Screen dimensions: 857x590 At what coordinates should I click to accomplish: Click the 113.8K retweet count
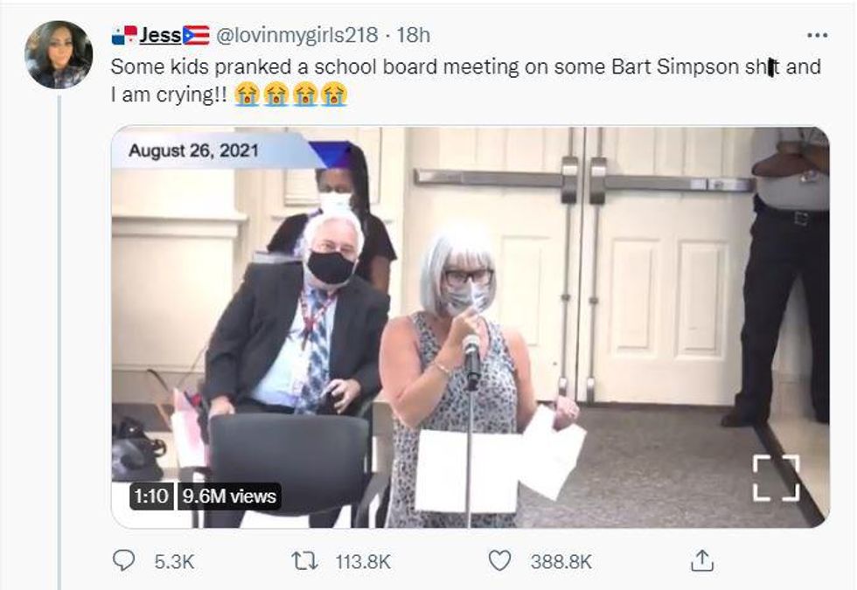click(x=363, y=561)
